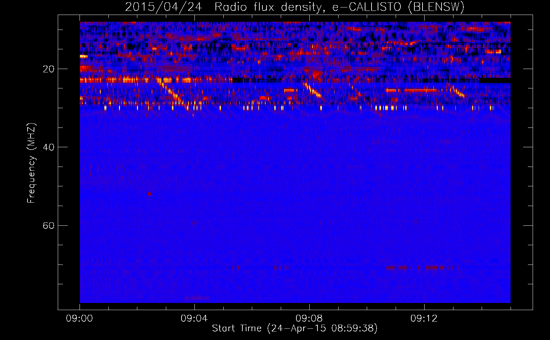
Task: Click the '20' frequency tick label
Action: pyautogui.click(x=48, y=69)
